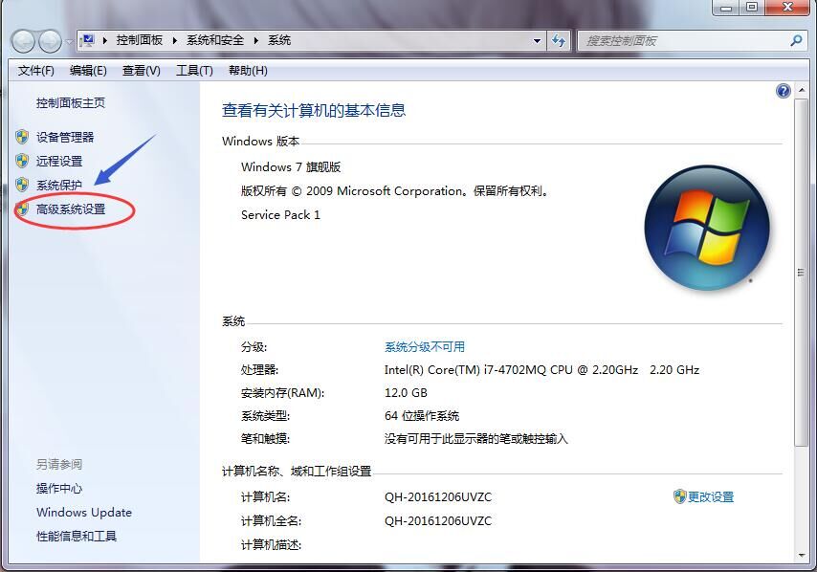Open the recent pages dropdown beside Forward
The image size is (817, 572).
(69, 42)
